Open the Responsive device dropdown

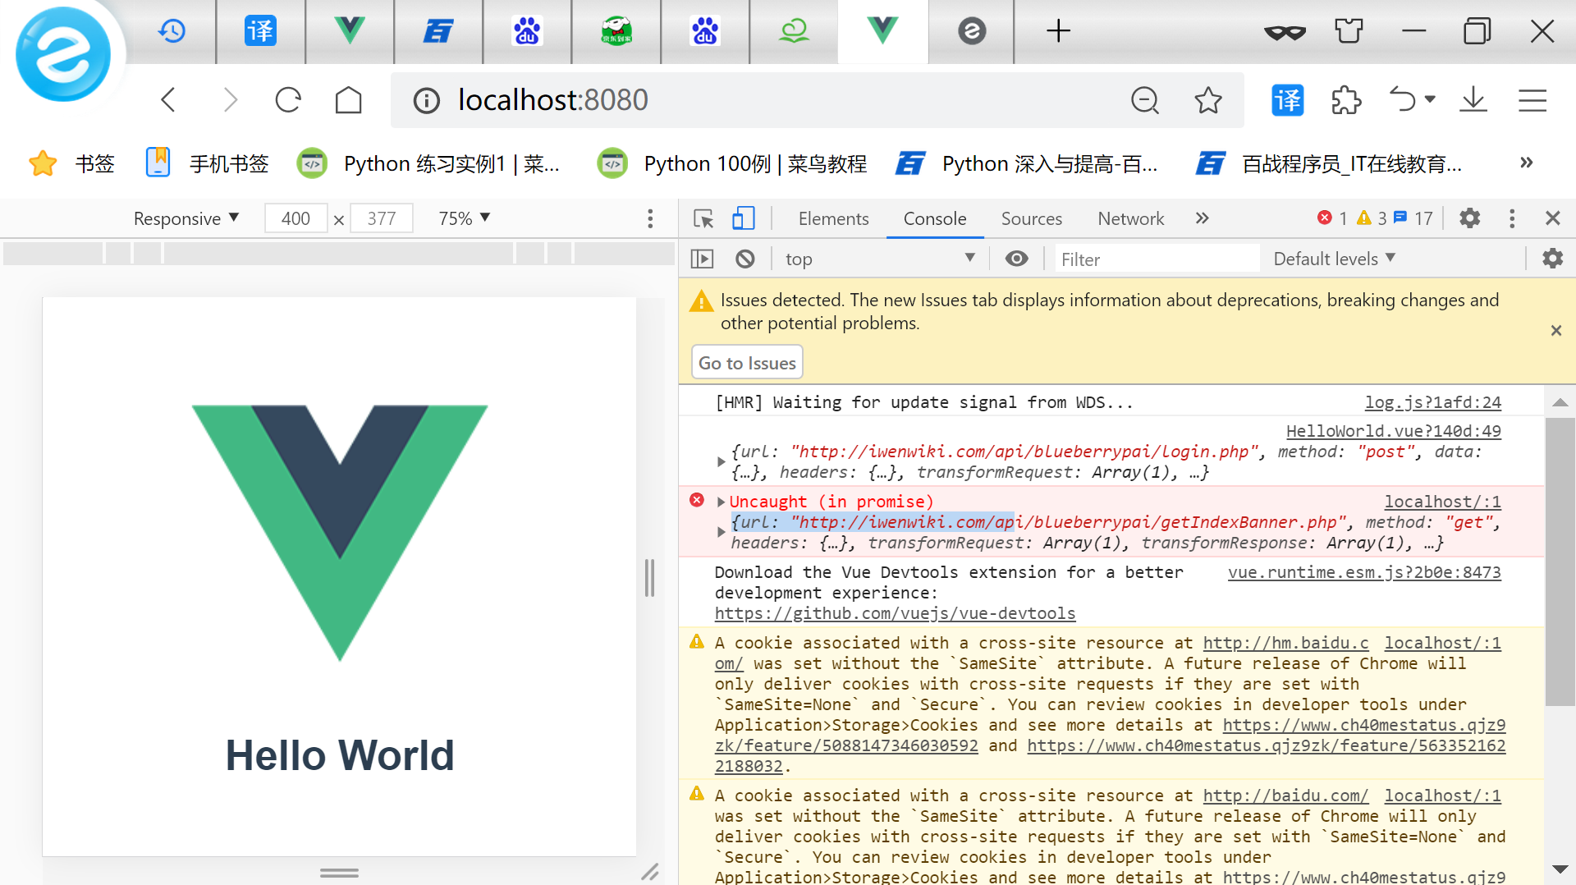[186, 218]
